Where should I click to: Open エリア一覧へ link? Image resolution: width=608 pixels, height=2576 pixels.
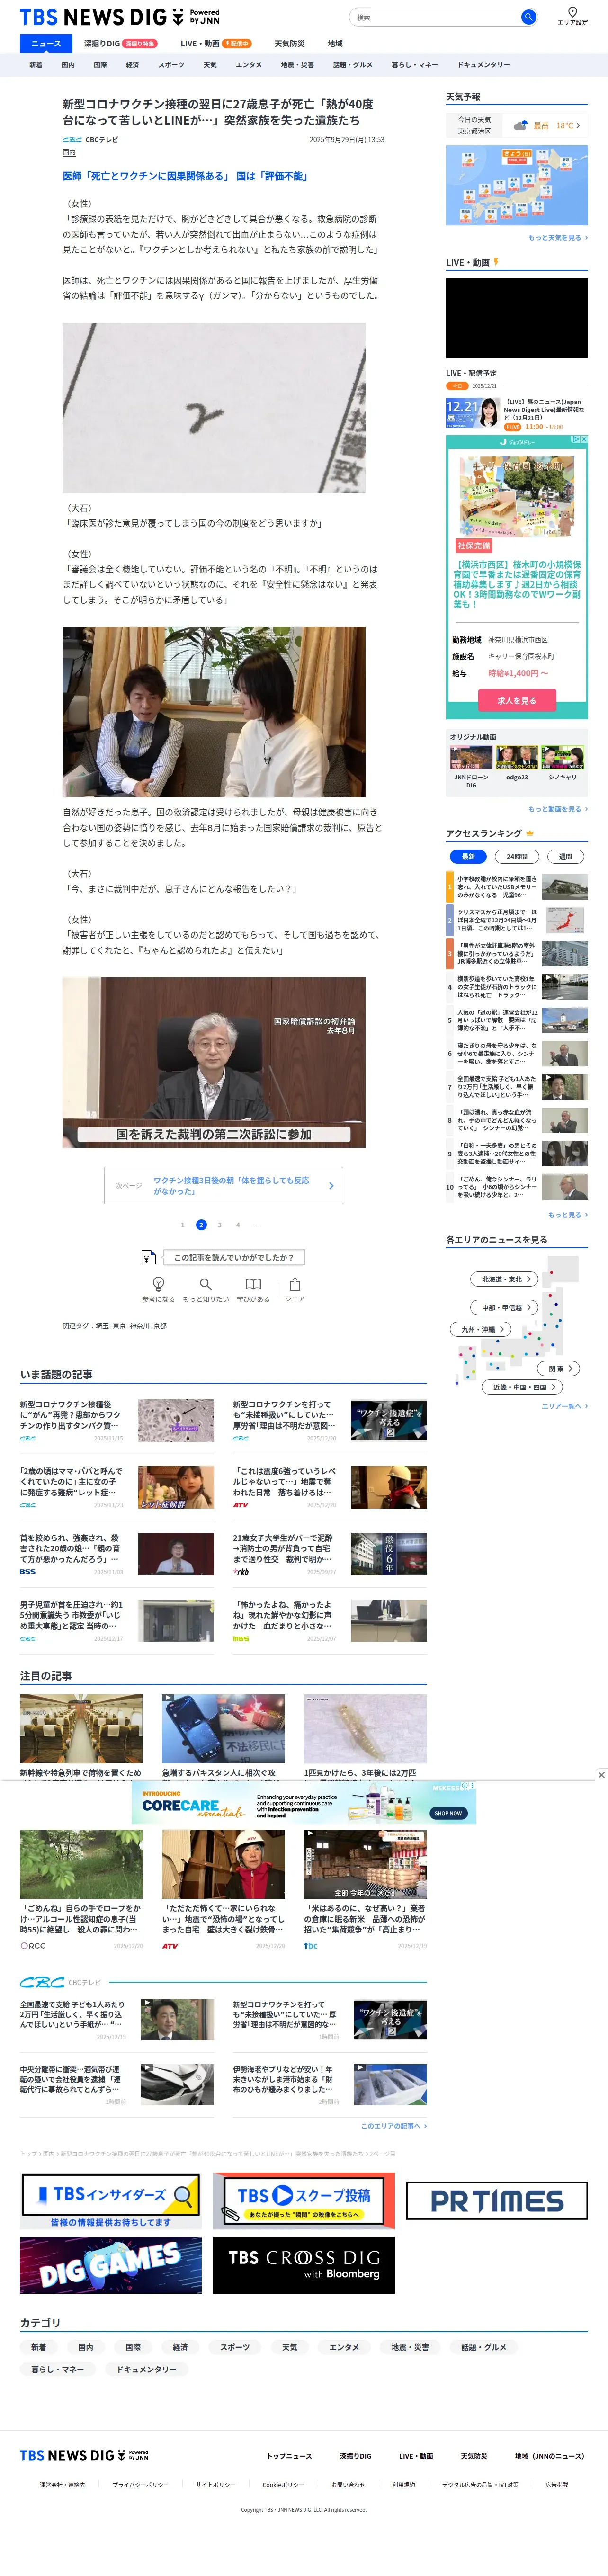pos(565,1406)
